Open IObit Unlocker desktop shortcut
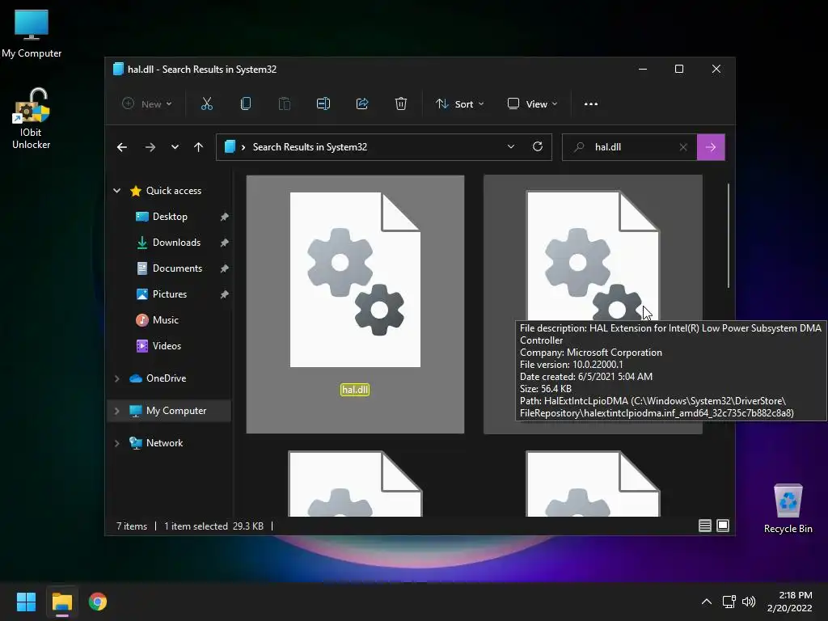Image resolution: width=828 pixels, height=621 pixels. click(x=32, y=119)
